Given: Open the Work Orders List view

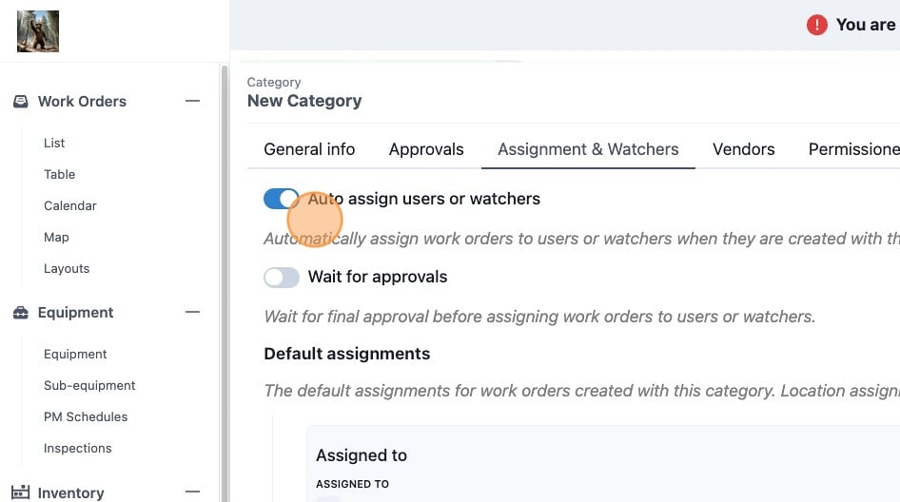Looking at the screenshot, I should click(54, 143).
